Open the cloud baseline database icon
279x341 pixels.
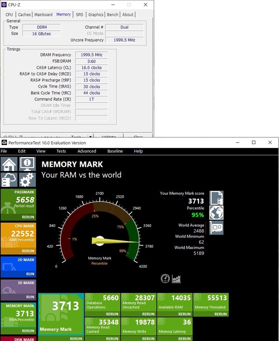coord(9,179)
